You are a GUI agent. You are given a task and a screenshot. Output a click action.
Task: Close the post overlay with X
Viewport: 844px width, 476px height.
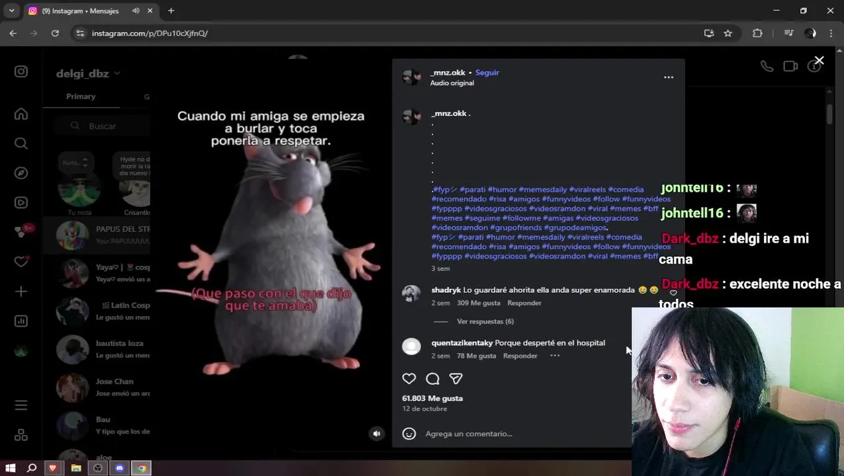click(820, 61)
